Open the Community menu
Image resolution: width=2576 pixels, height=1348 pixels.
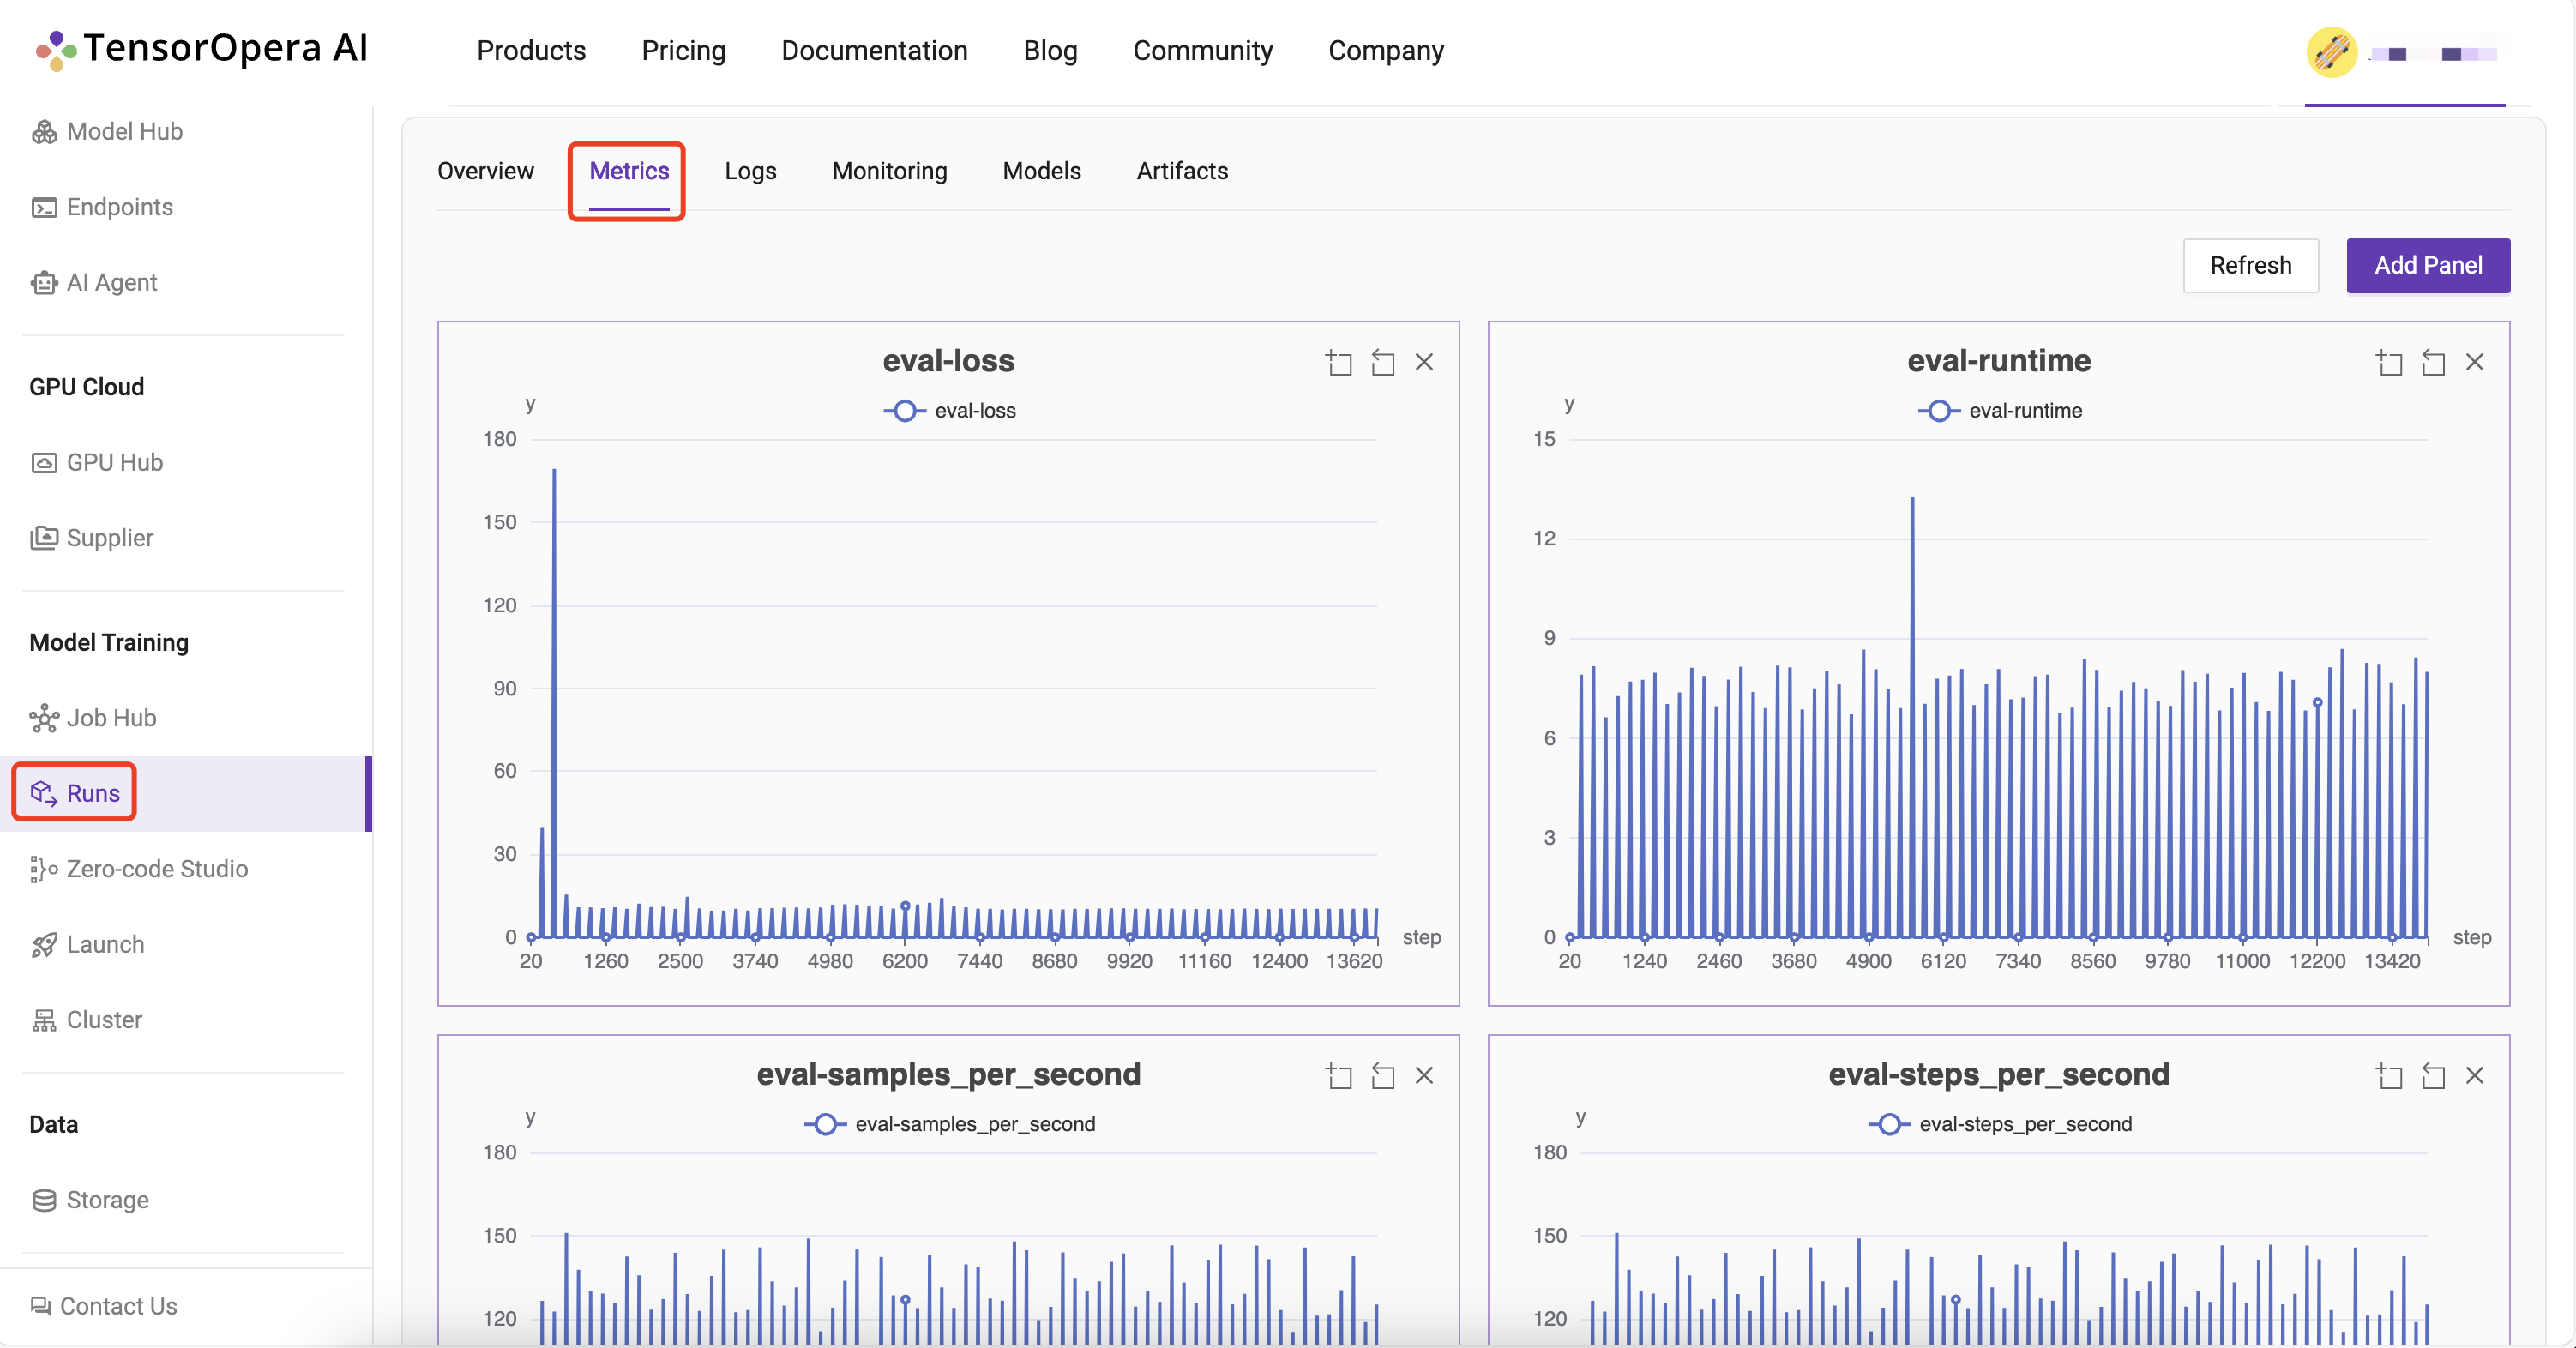coord(1202,51)
